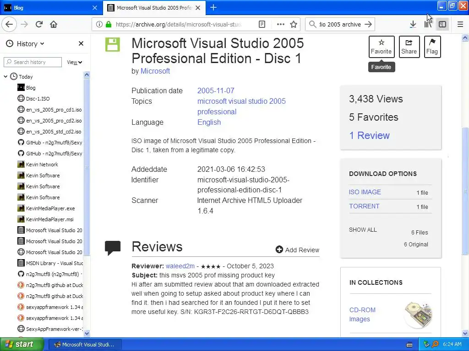Screen dimensions: 469x351
Task: Toggle reader view icon in address bar
Action: 262,24
